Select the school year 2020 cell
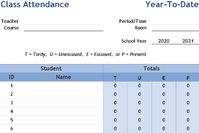 pos(164,41)
